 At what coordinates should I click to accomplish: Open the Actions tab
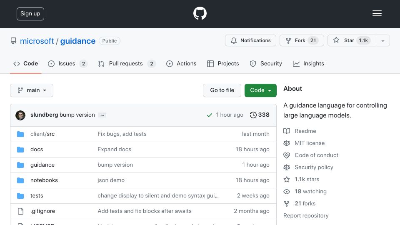[x=181, y=64]
